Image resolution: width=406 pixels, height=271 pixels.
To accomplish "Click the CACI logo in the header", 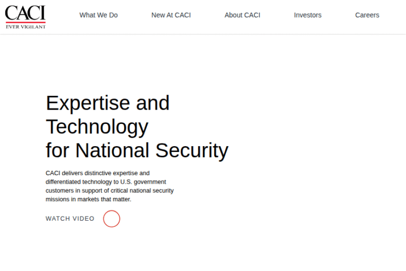I will [25, 13].
